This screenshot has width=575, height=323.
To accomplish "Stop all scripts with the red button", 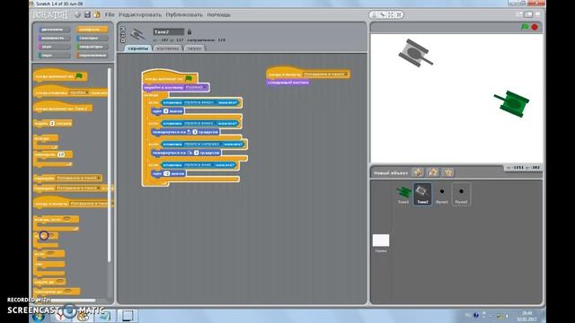I will point(535,27).
